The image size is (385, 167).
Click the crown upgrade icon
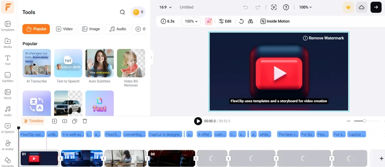pos(348,8)
